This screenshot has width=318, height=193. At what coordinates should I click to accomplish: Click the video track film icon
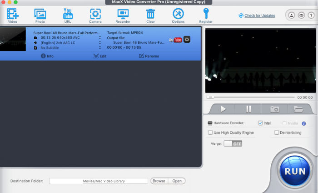(x=35, y=38)
